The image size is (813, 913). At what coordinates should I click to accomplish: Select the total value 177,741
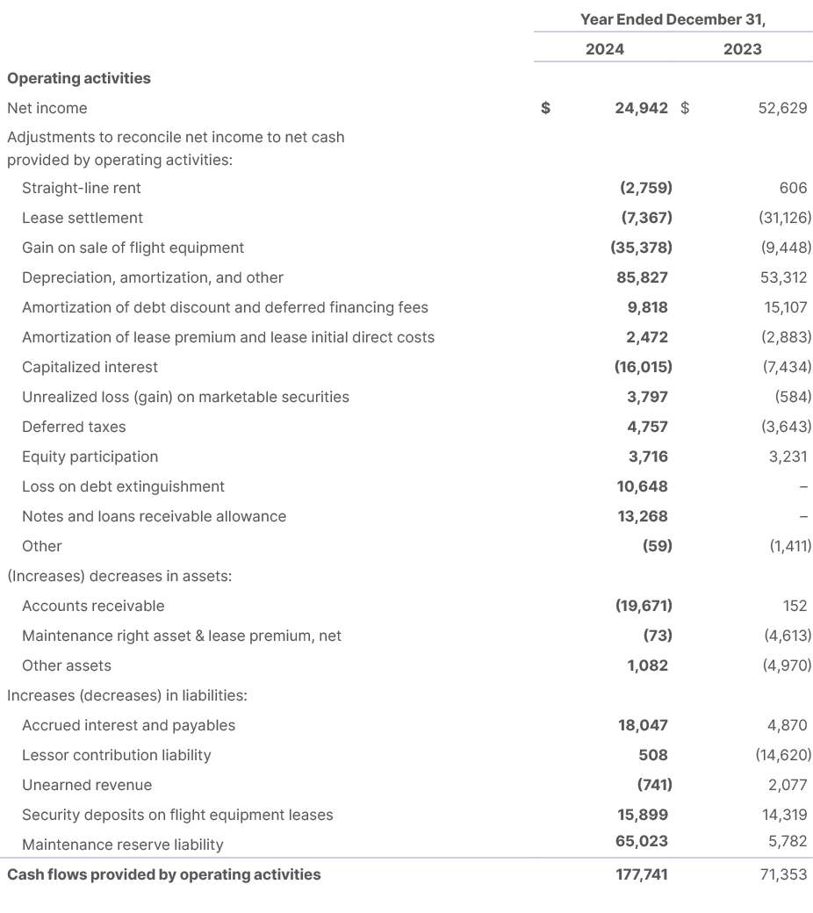644,874
